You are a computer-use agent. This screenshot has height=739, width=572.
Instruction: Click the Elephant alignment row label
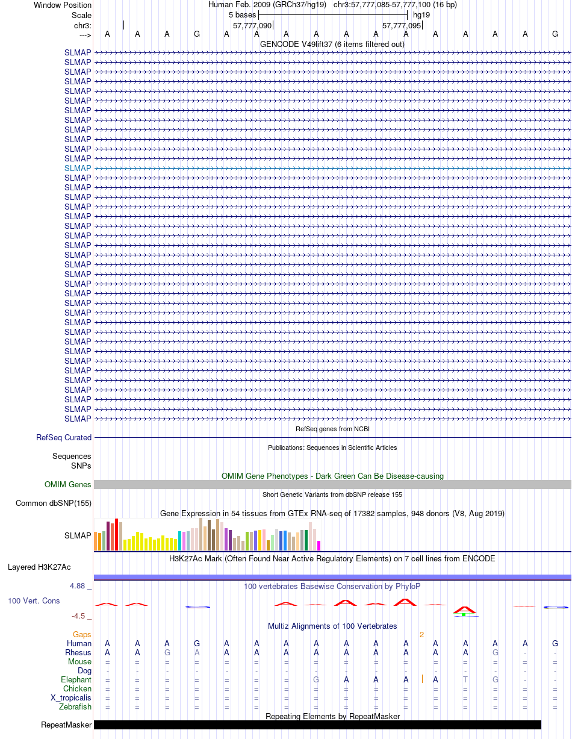(x=76, y=680)
